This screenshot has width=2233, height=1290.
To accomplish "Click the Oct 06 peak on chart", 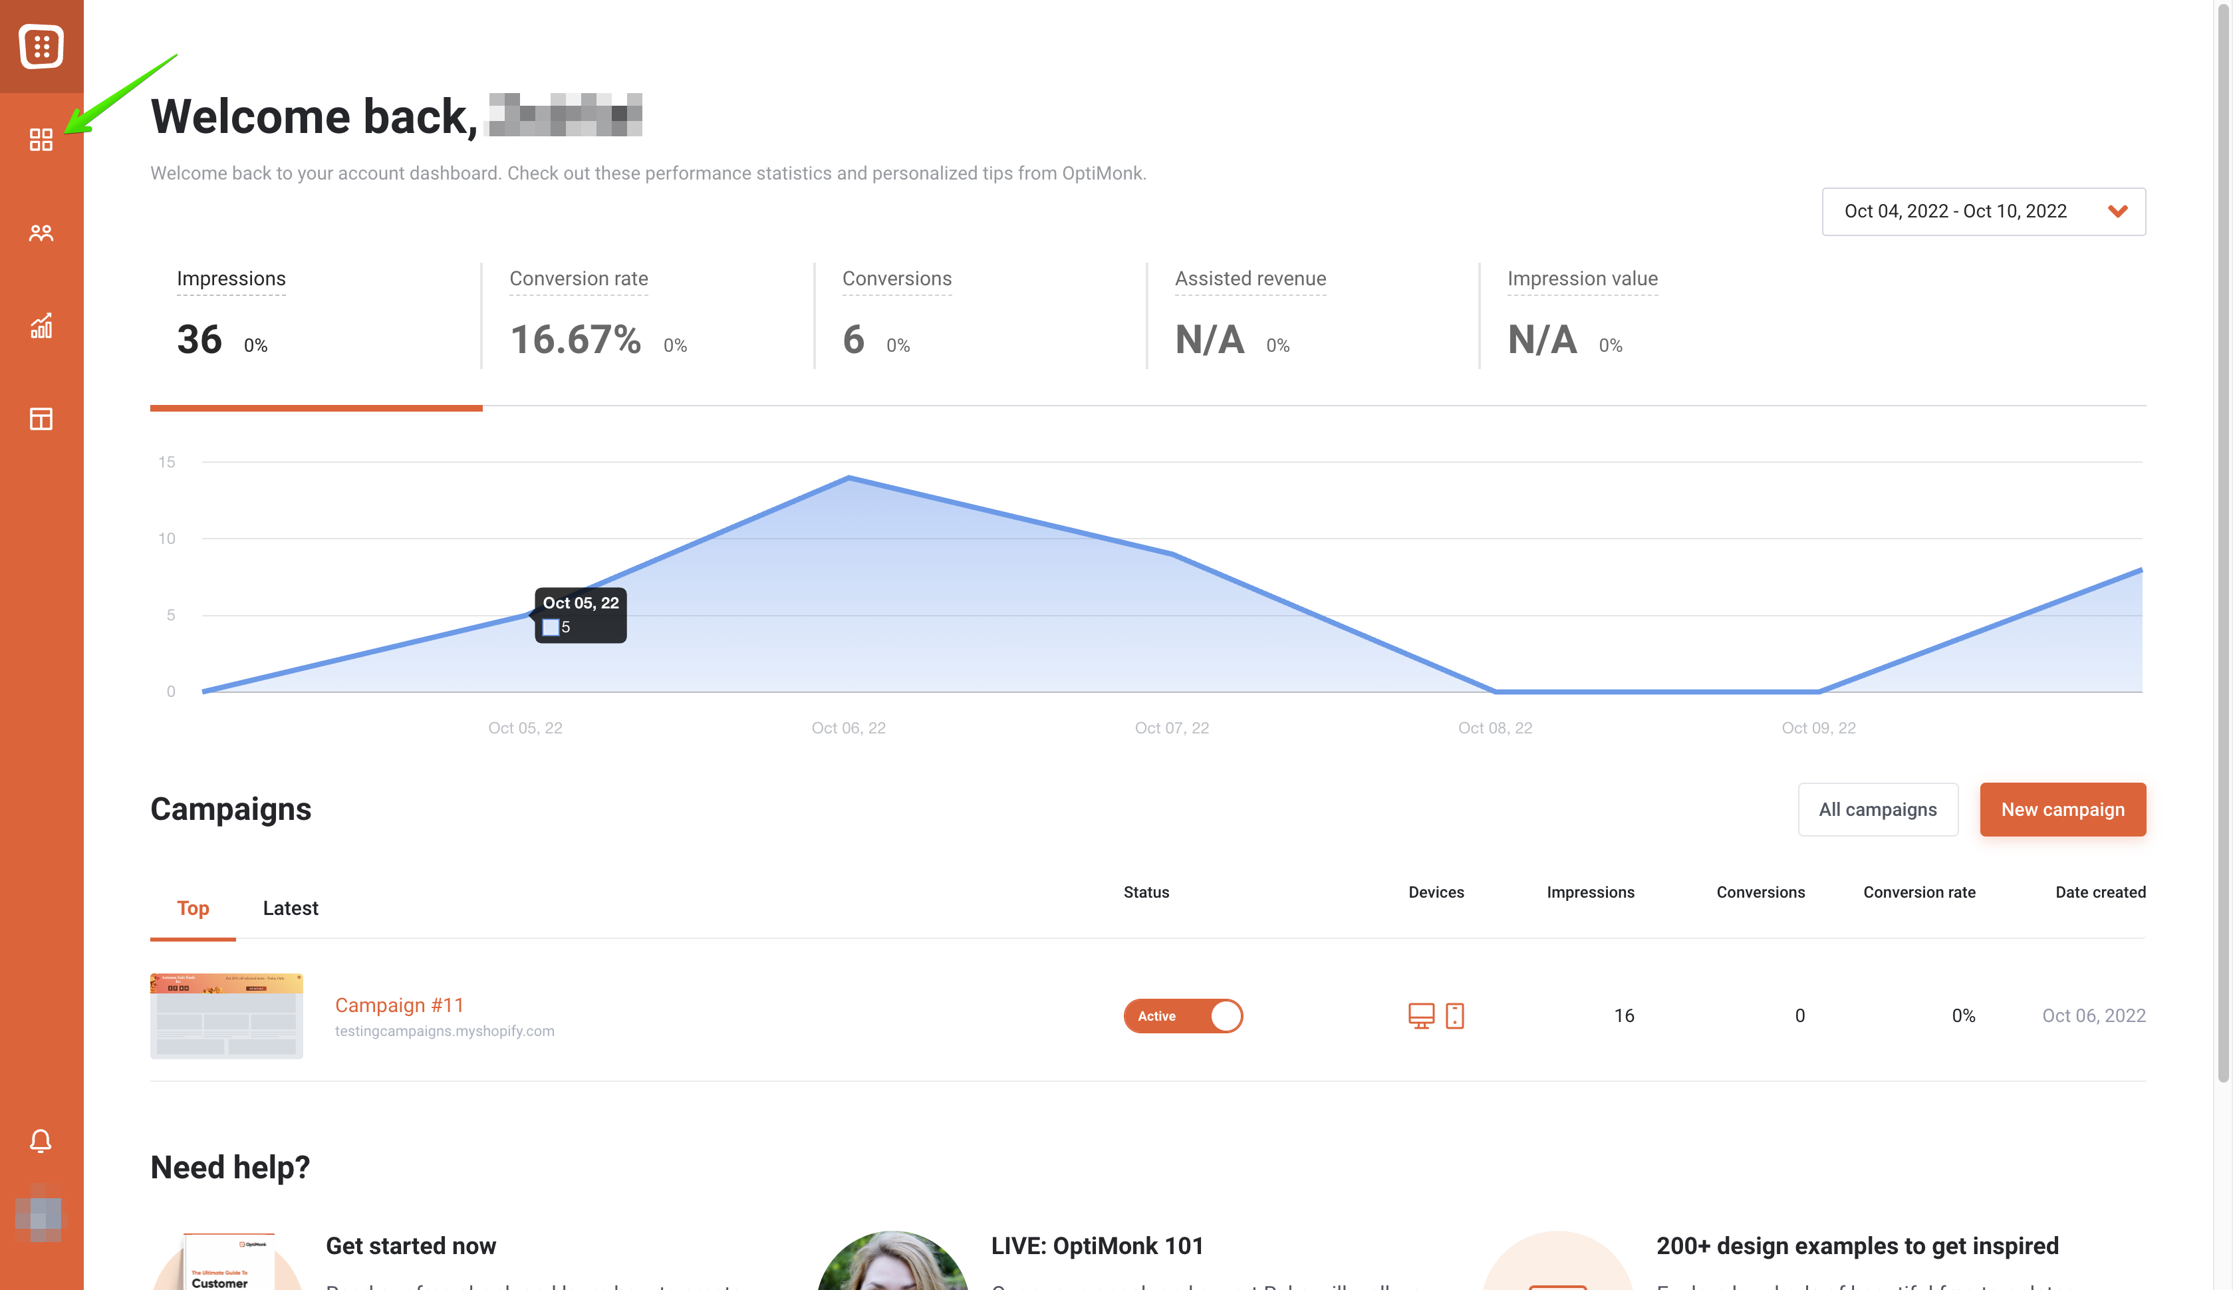I will click(849, 479).
